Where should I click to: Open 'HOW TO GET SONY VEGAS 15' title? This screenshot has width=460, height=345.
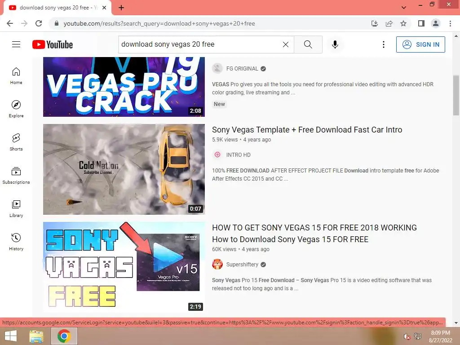(x=314, y=234)
